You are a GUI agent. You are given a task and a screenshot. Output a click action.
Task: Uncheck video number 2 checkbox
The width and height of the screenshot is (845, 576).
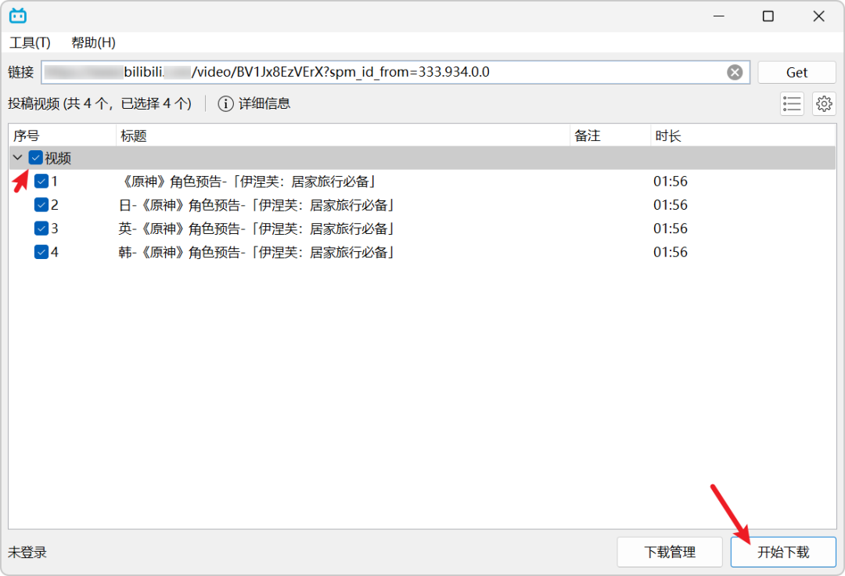(41, 205)
